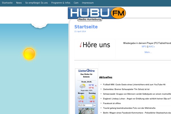Open the AAC+ stream link
This screenshot has height=114, width=171.
(x=152, y=46)
